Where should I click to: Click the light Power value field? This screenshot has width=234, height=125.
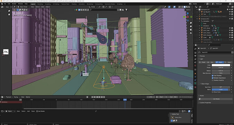pos(221,68)
